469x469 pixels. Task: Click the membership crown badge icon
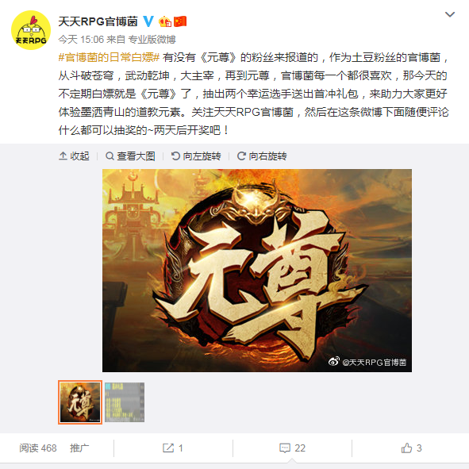[x=165, y=21]
